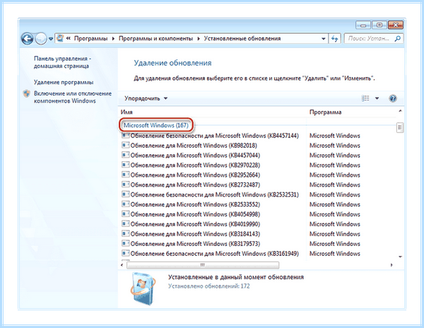424x328 pixels.
Task: Click Microsoft Windows program cell for KB2533552
Action: click(335, 204)
